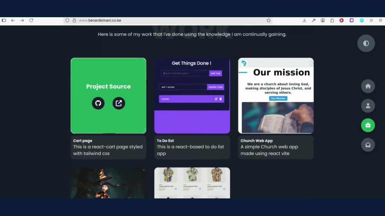Open the Contact envelope icon
This screenshot has height=216, width=385.
pyautogui.click(x=368, y=145)
